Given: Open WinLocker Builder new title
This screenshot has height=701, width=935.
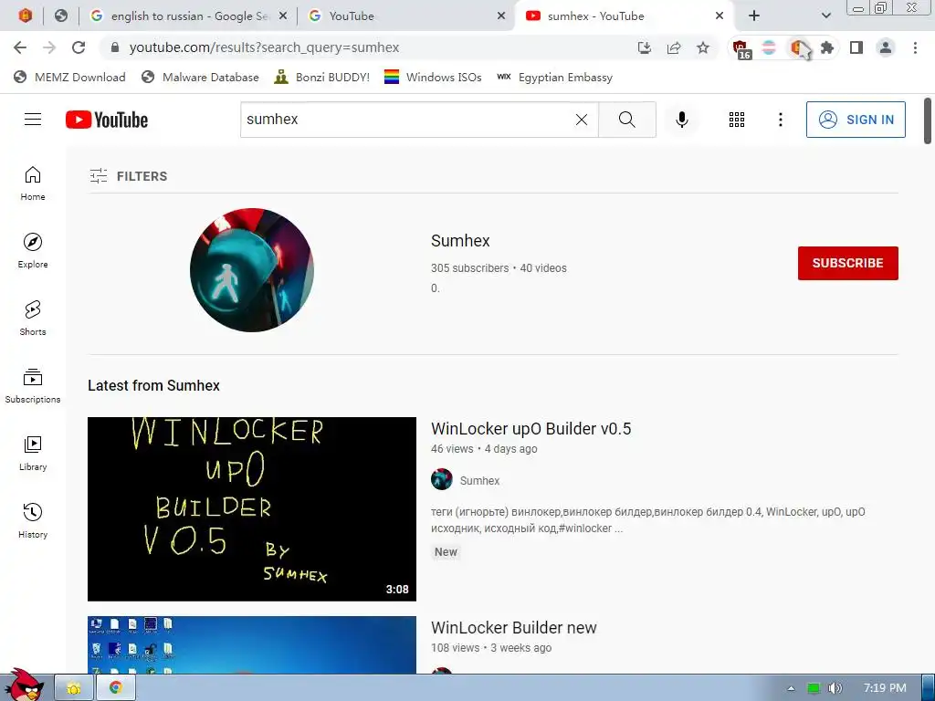Looking at the screenshot, I should 513,628.
